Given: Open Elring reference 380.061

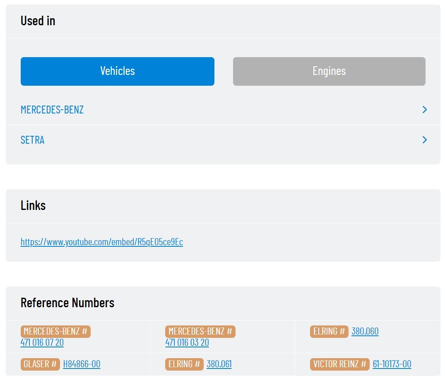Looking at the screenshot, I should [x=219, y=364].
